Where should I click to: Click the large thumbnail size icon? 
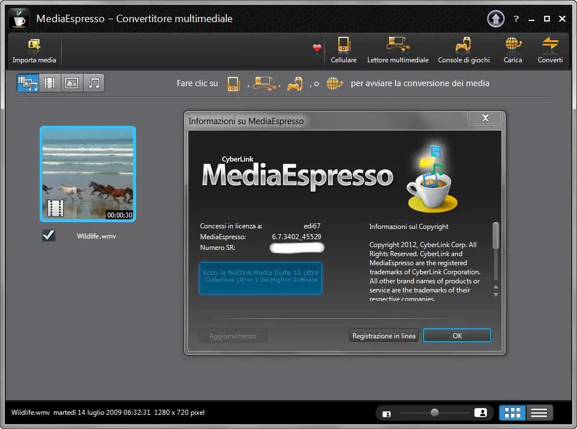[481, 413]
